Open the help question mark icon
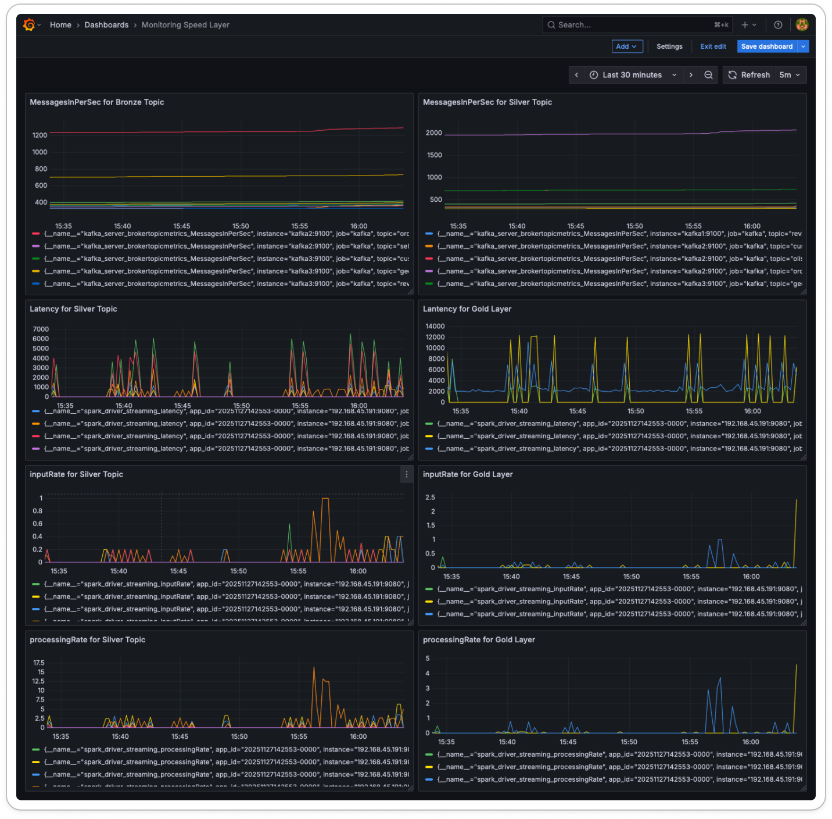832x819 pixels. point(778,25)
